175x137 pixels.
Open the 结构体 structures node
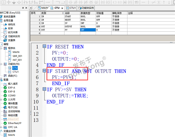pos(13,25)
